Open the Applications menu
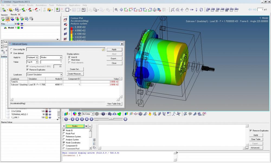The width and height of the screenshot is (271, 163). pos(75,5)
